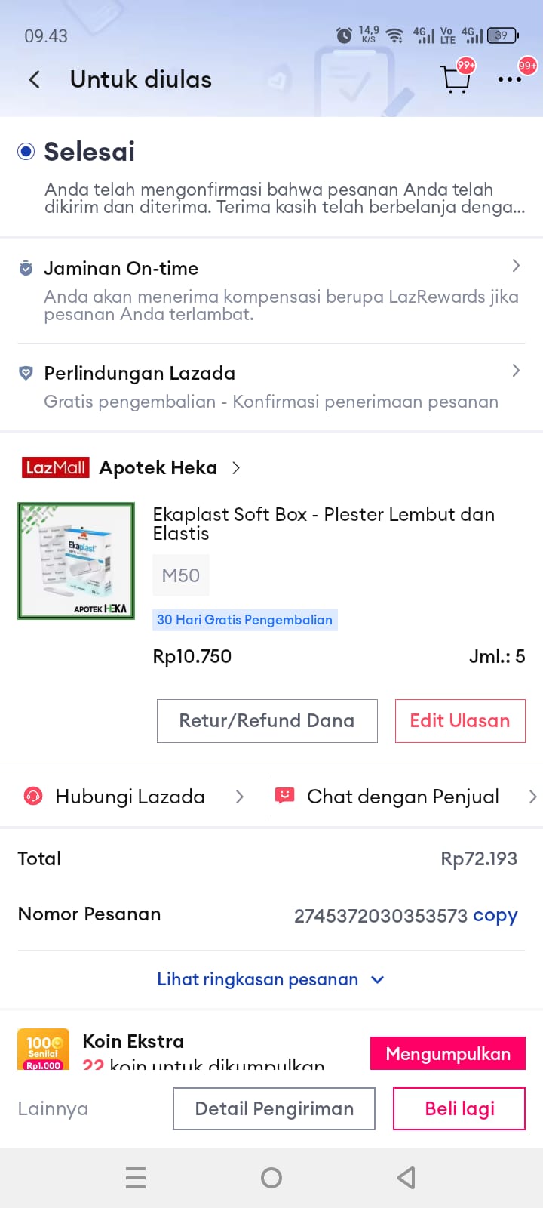Viewport: 543px width, 1208px height.
Task: Copy the order number
Action: [x=495, y=915]
